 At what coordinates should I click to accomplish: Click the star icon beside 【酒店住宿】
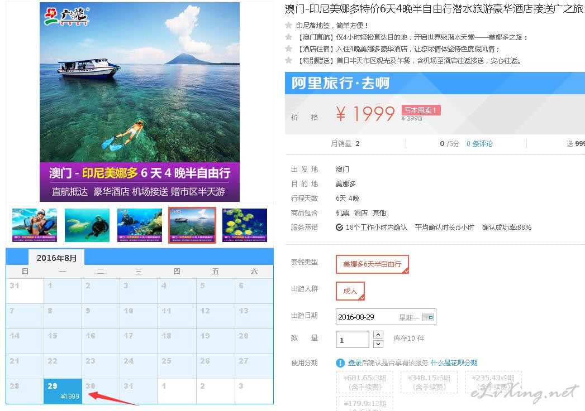[288, 49]
